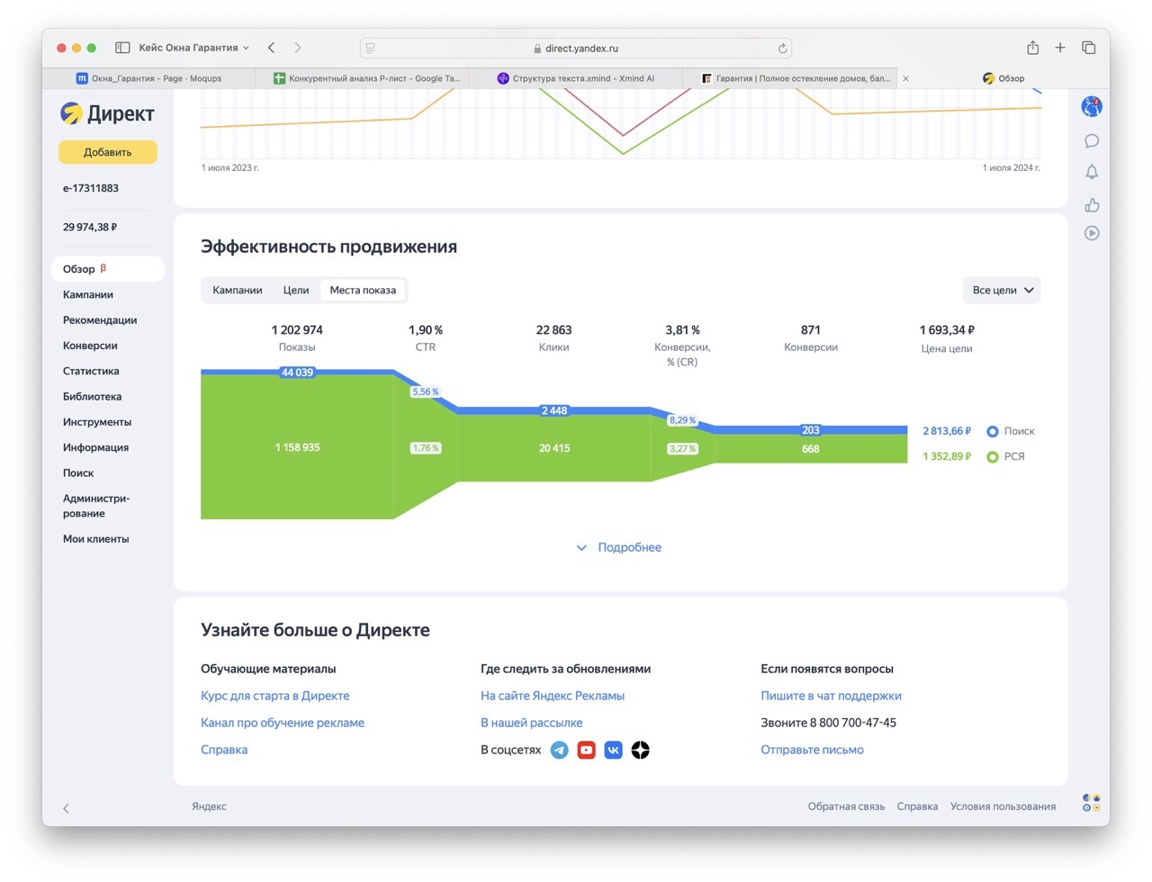
Task: Open the Курс для старта в Директе link
Action: [x=275, y=696]
